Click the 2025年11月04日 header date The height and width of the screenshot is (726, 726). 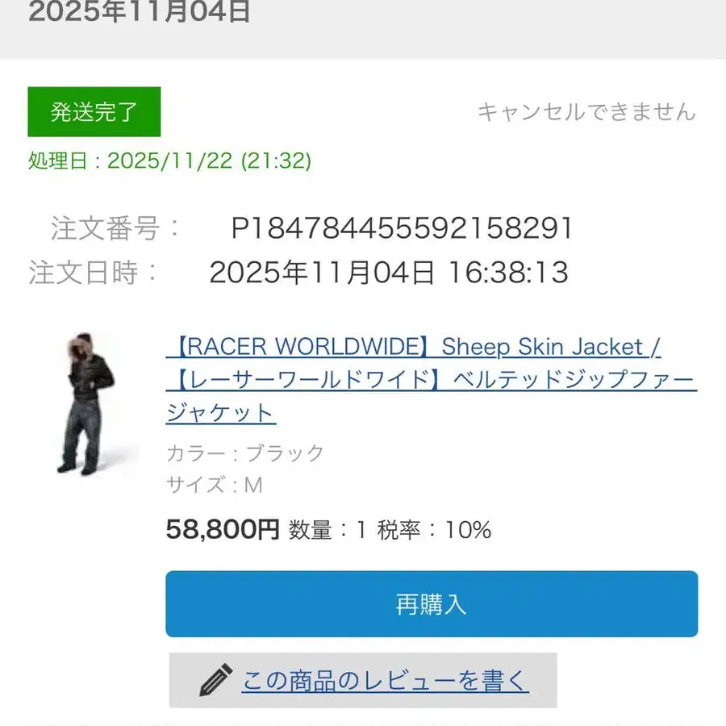coord(139,11)
